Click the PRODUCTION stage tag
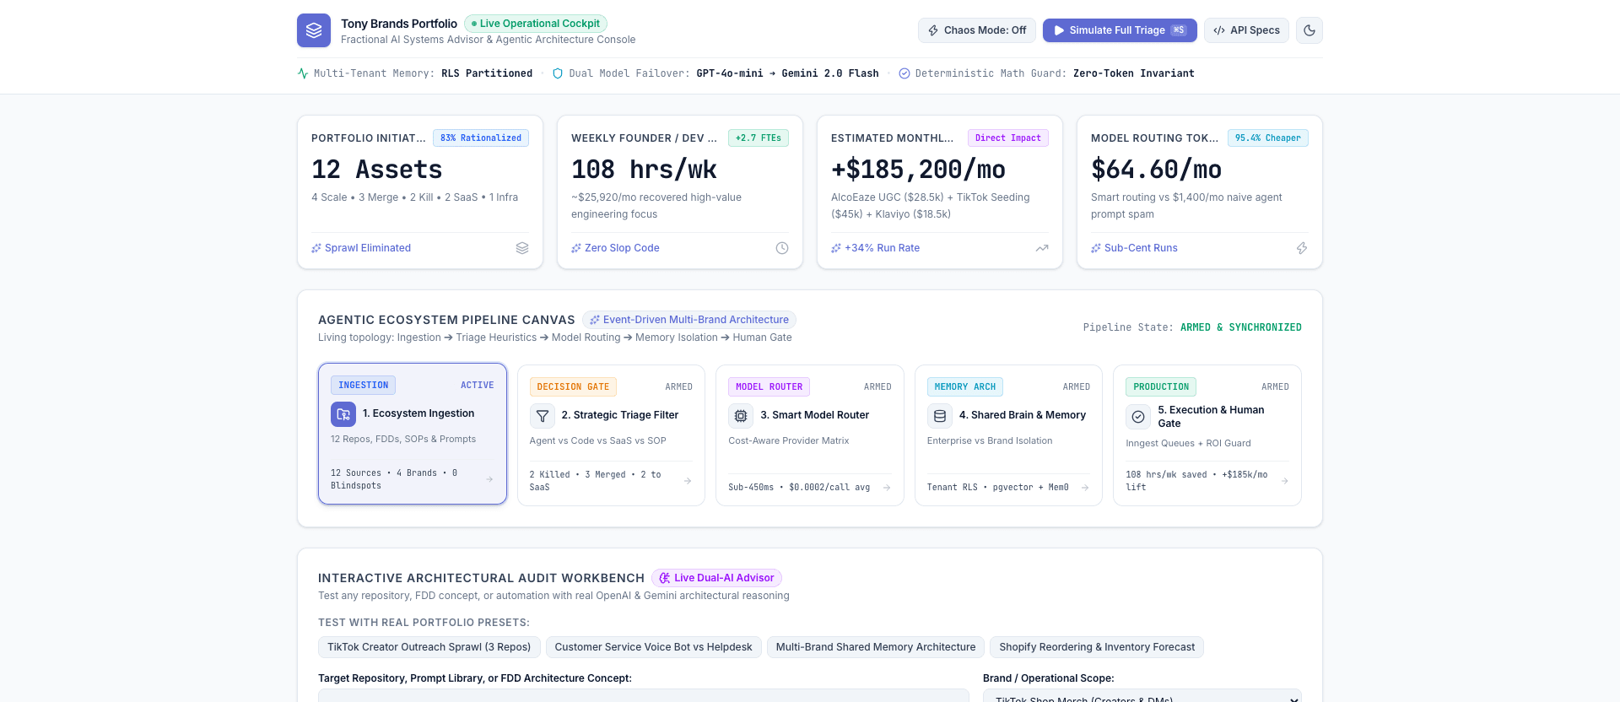 click(x=1161, y=387)
